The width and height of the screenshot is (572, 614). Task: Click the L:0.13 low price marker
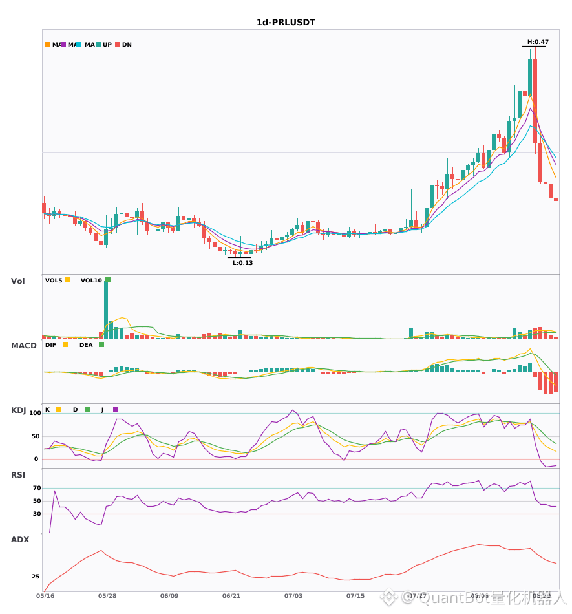pyautogui.click(x=243, y=263)
